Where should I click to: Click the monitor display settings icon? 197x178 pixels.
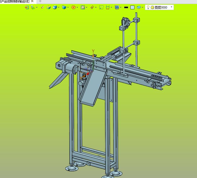click(x=117, y=8)
